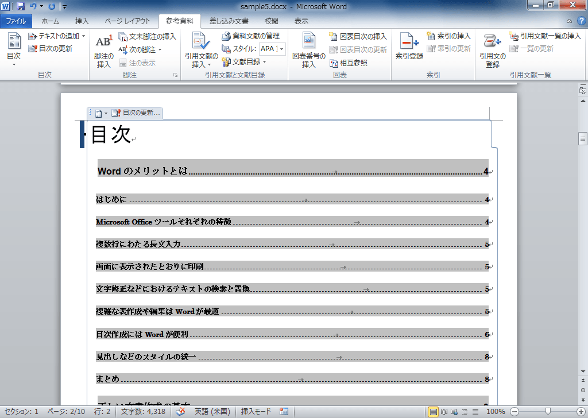588x418 pixels.
Task: Switch to the ホーム tab
Action: (51, 21)
